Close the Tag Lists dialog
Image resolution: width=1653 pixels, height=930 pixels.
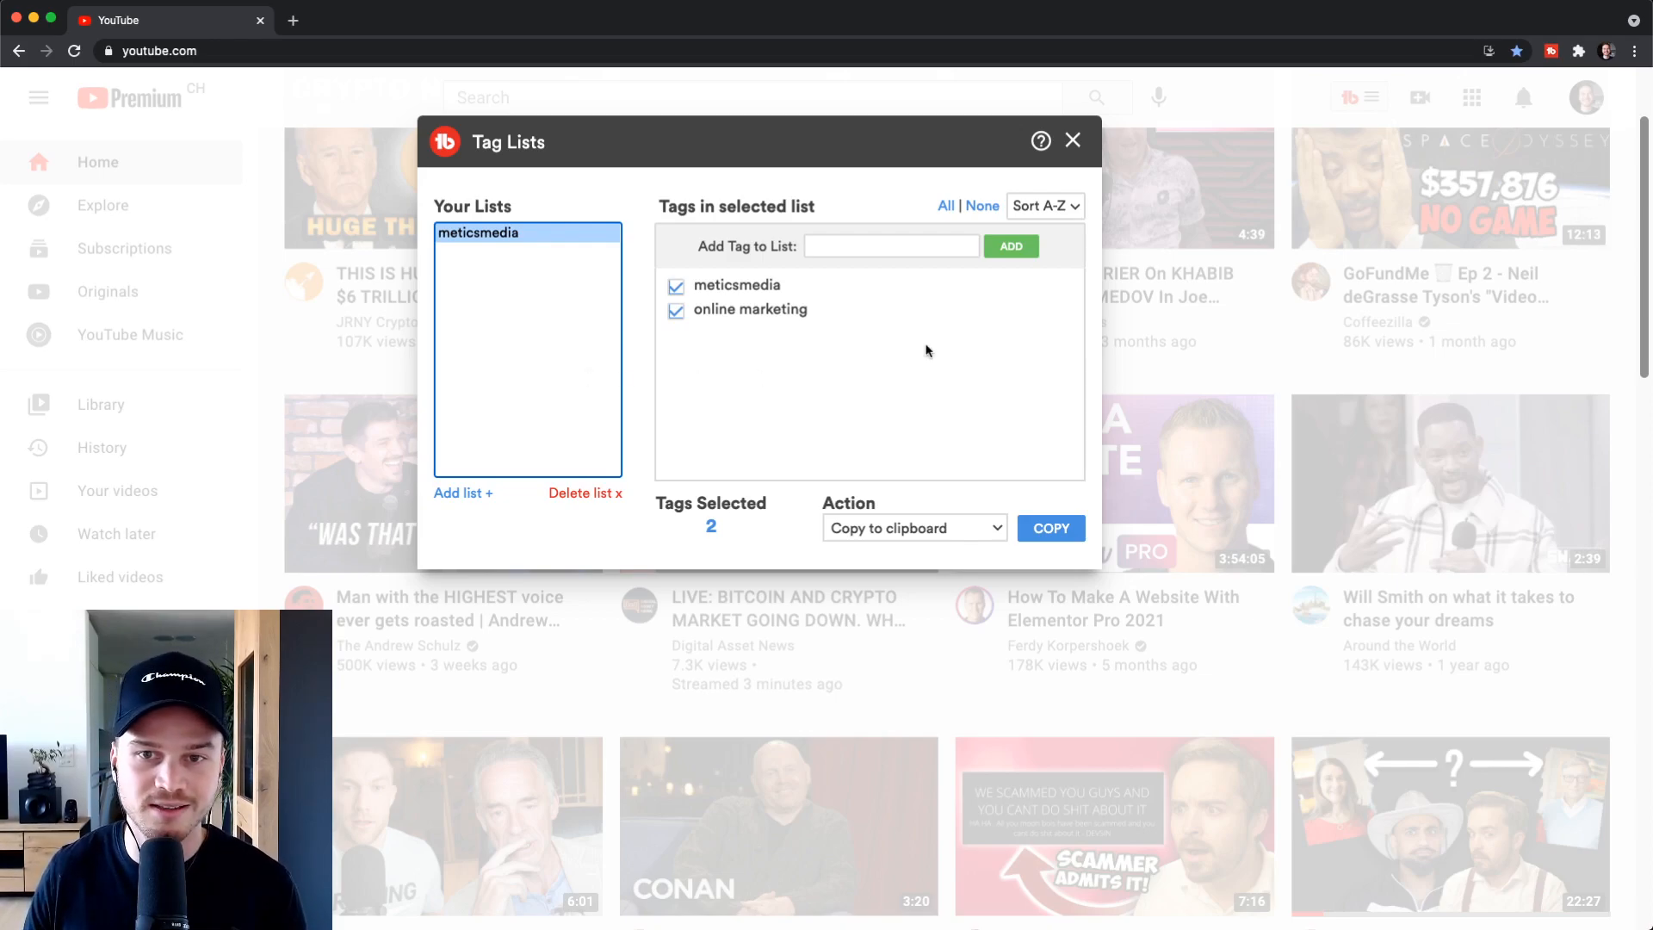point(1073,140)
